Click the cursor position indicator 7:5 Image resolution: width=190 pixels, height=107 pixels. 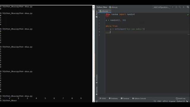[x=155, y=101]
